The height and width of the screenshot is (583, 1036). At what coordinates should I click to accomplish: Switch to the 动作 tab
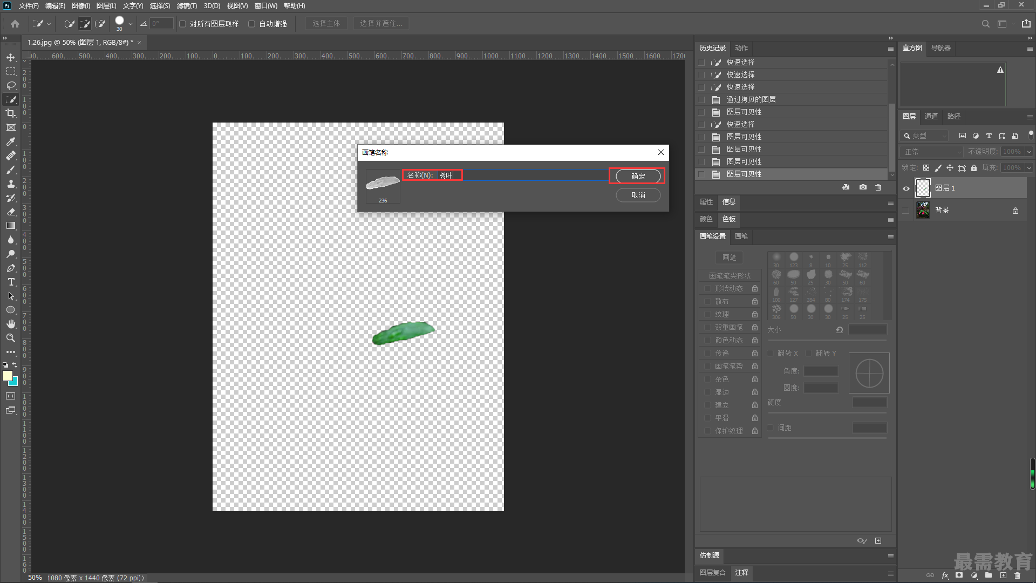(741, 48)
